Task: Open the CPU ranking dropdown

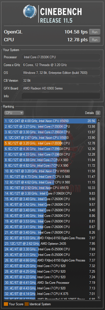Action: coord(14,113)
